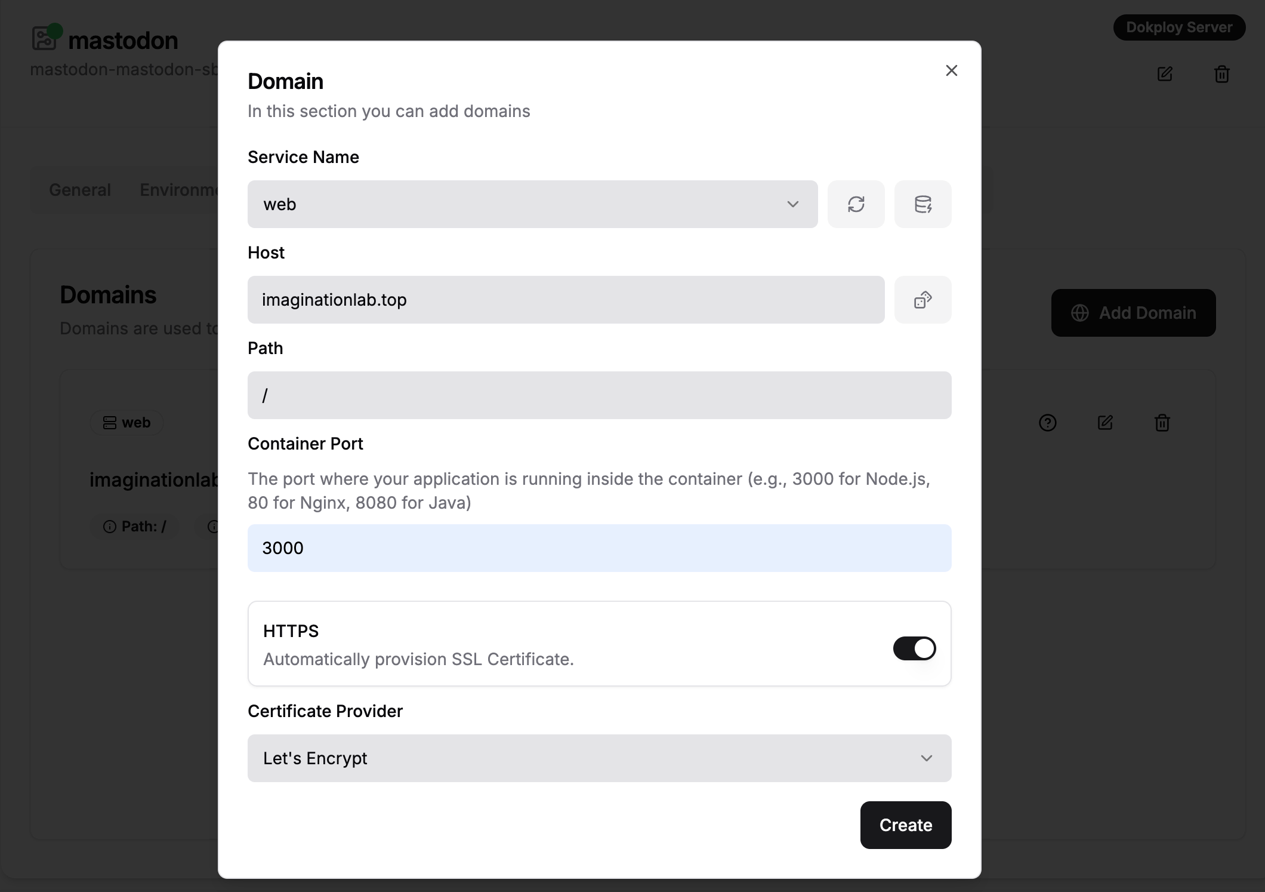
Task: Click the refresh services icon button
Action: point(856,204)
